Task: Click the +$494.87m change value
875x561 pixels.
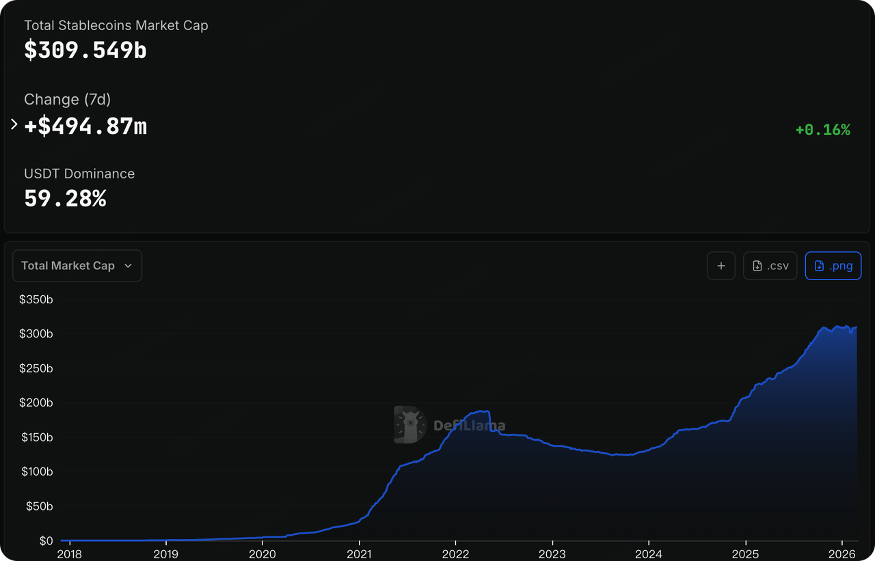Action: (85, 126)
